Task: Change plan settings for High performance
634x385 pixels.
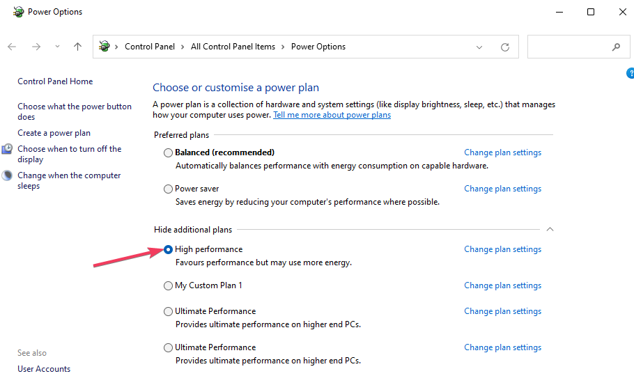Action: 502,249
